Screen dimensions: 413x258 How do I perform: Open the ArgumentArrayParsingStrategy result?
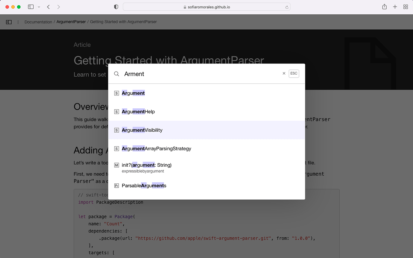(x=157, y=148)
